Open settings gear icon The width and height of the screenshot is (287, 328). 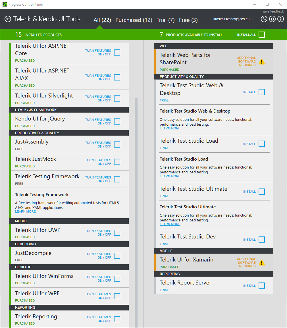pyautogui.click(x=272, y=19)
